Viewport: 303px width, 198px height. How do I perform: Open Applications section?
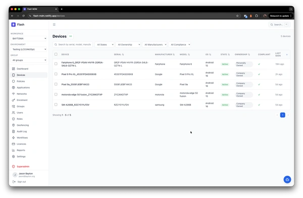point(23,87)
